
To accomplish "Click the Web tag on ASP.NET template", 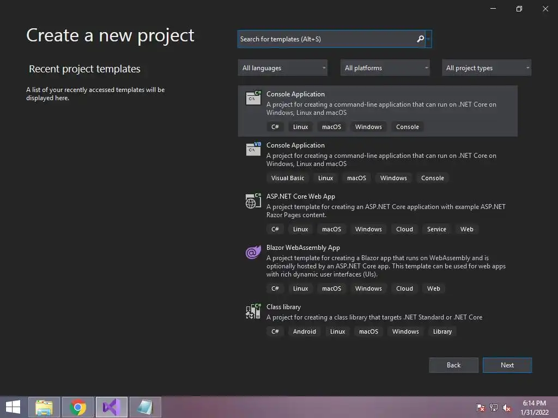I will click(x=466, y=229).
